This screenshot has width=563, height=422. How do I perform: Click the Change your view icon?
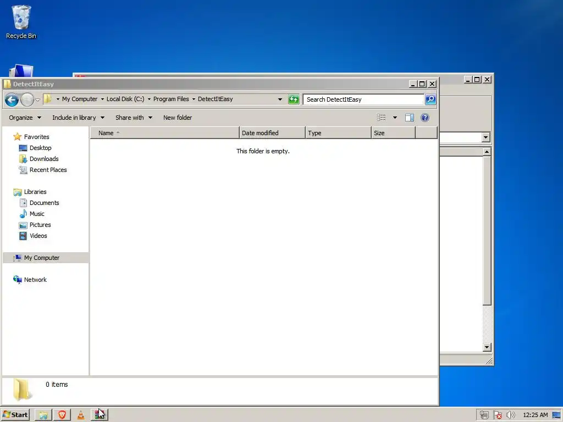(x=382, y=118)
